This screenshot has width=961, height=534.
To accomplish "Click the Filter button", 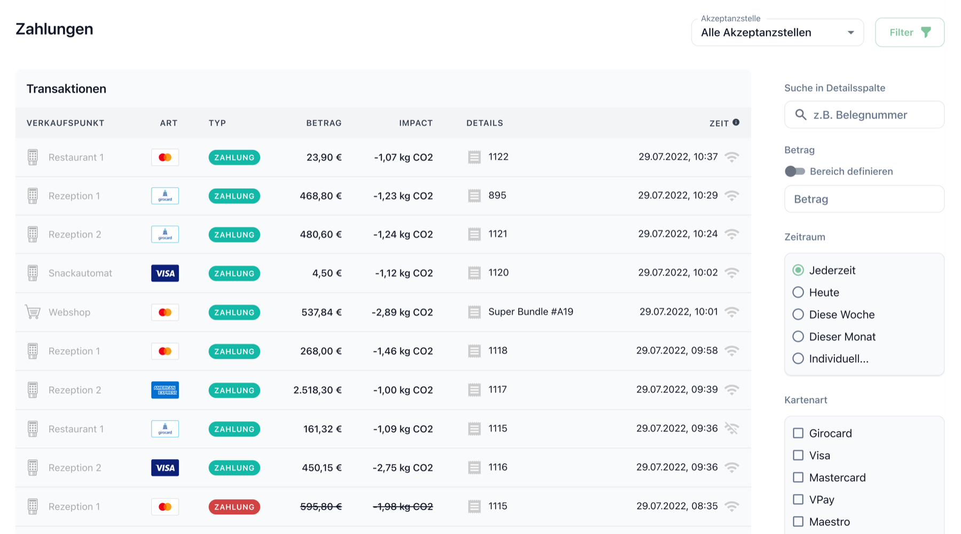I will pyautogui.click(x=910, y=33).
